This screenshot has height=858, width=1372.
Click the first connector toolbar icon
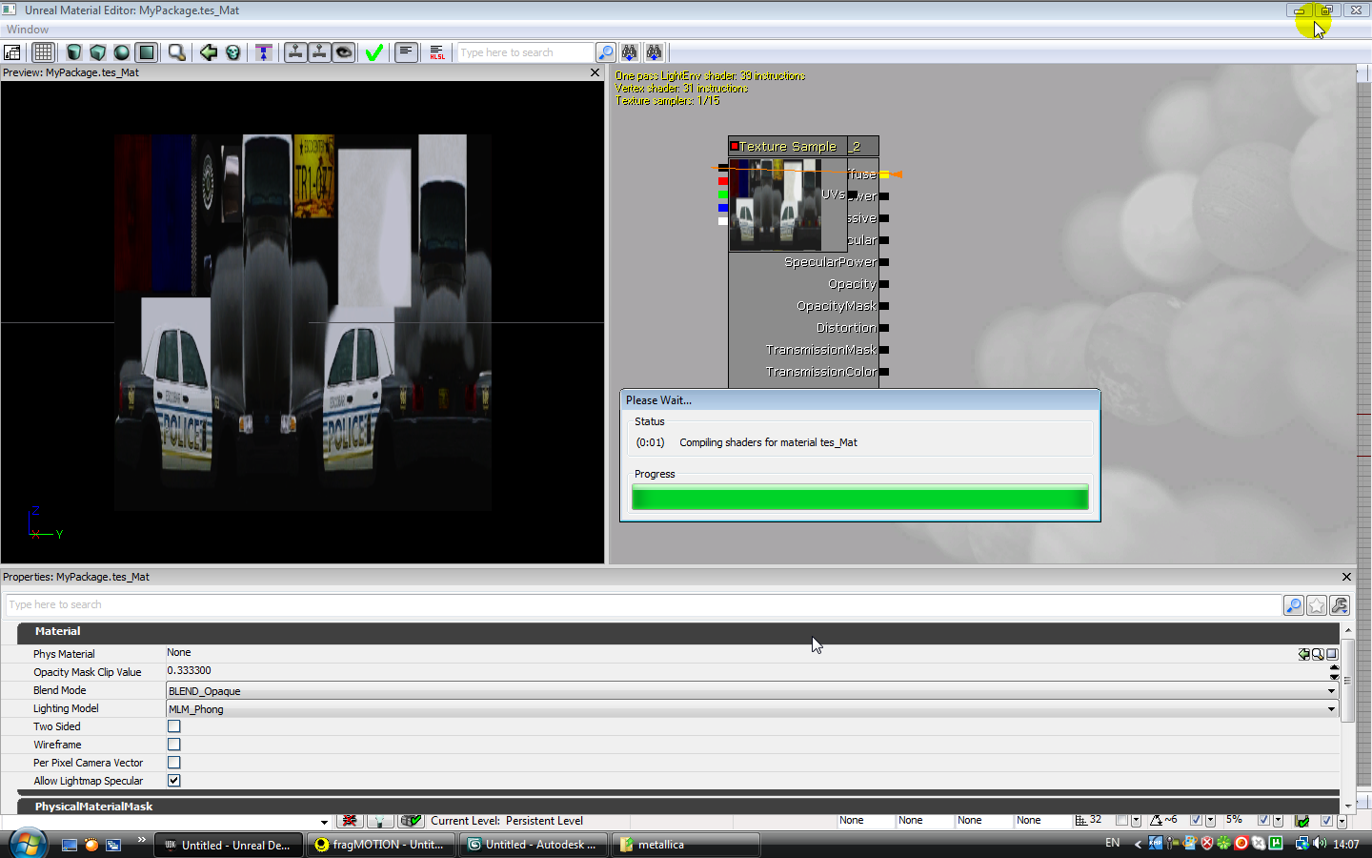(x=295, y=52)
